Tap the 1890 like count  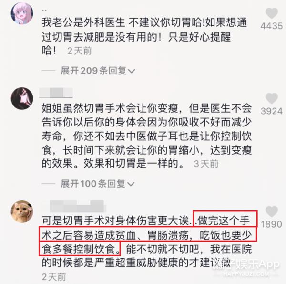pyautogui.click(x=272, y=224)
